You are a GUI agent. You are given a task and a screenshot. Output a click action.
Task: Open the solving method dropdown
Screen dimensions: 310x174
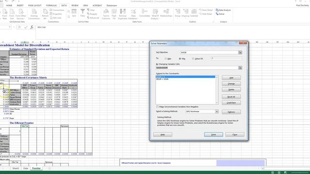[217, 112]
